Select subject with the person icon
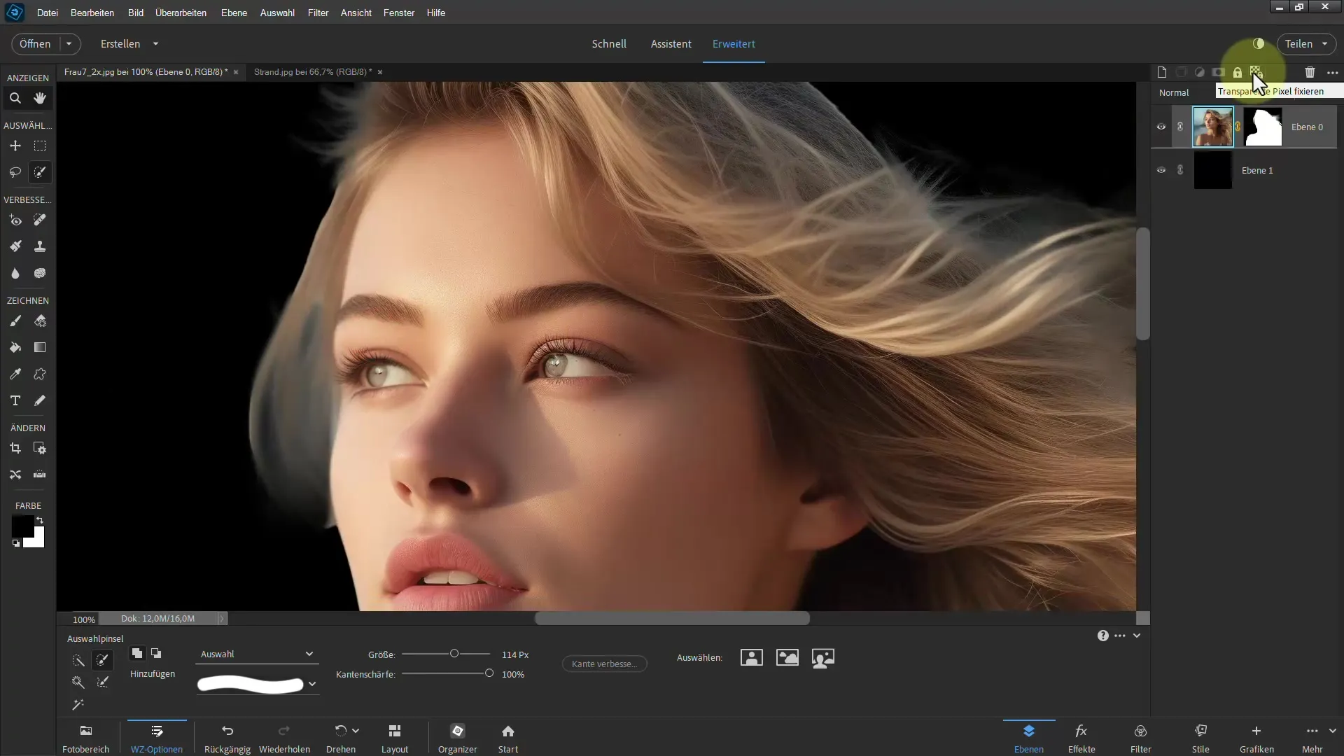1344x756 pixels. [x=751, y=658]
